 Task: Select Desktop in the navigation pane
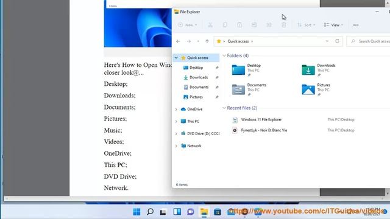(x=196, y=68)
